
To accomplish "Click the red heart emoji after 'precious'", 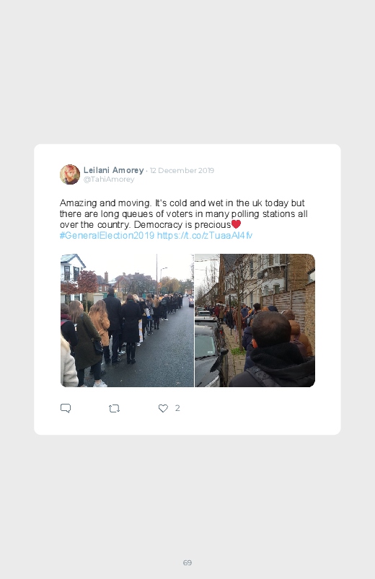I will [236, 224].
